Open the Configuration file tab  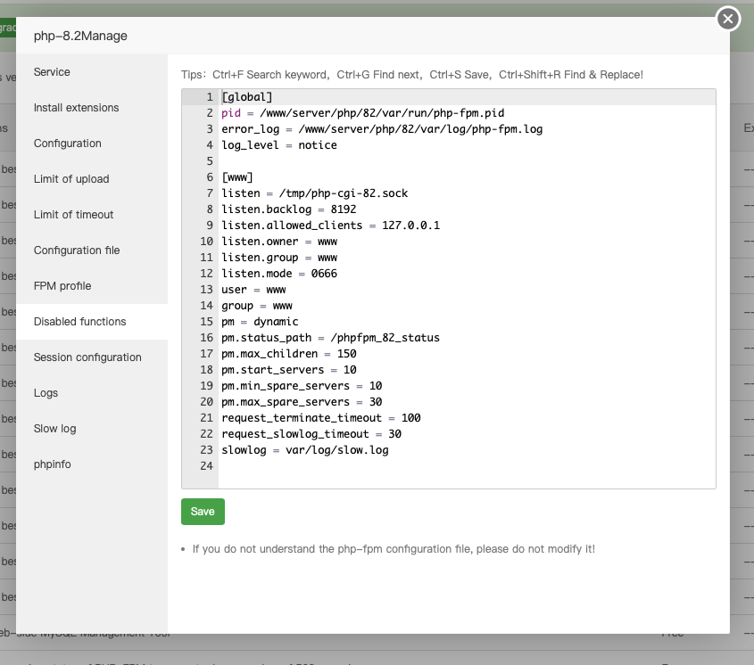click(77, 250)
